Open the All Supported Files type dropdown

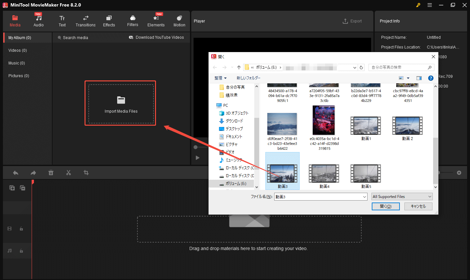click(402, 197)
